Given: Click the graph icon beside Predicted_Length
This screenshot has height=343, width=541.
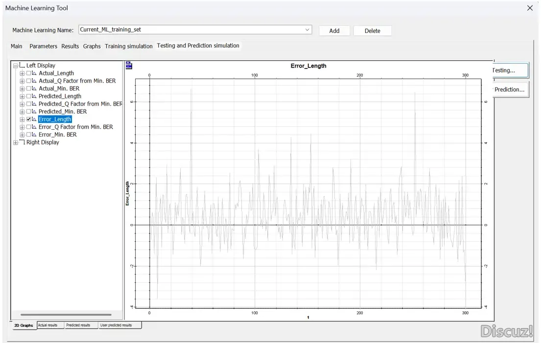Looking at the screenshot, I should [x=34, y=96].
